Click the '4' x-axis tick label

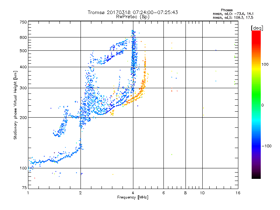[133, 193]
